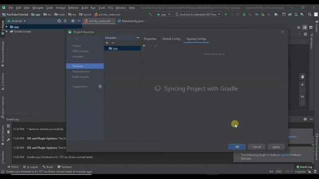The image size is (319, 179).
Task: Click the Event Log status bar button
Action: (304, 167)
